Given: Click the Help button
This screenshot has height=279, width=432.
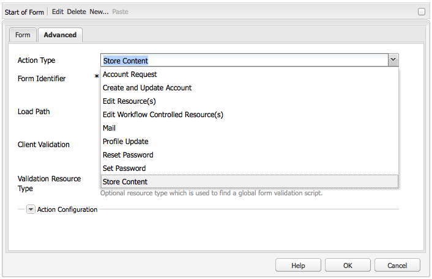Looking at the screenshot, I should 298,266.
